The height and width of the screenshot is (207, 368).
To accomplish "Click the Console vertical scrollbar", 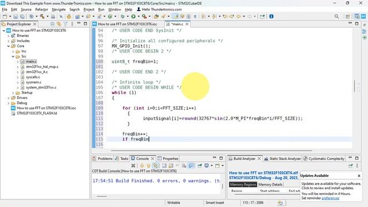I will click(223, 186).
